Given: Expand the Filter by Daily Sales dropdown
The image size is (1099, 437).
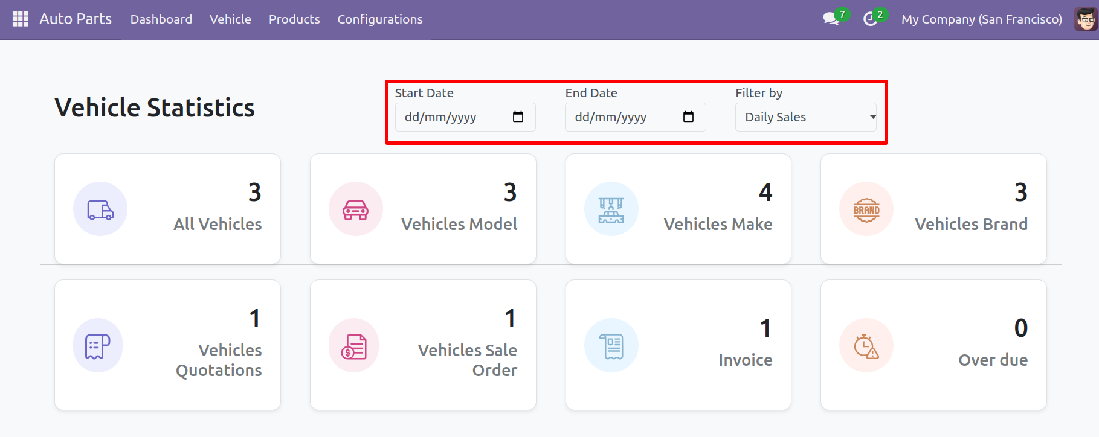Looking at the screenshot, I should tap(805, 117).
